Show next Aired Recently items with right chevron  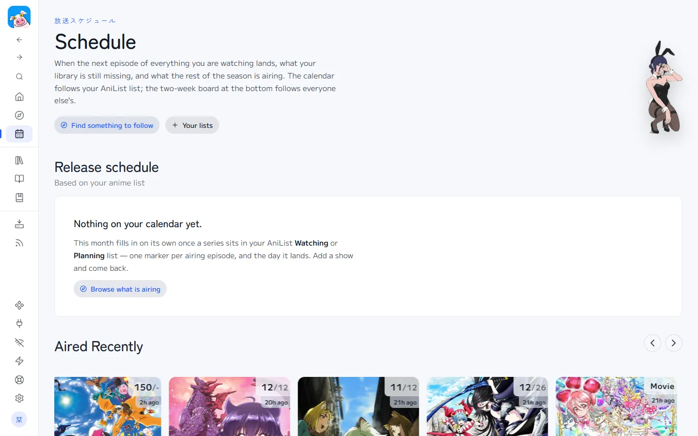point(674,343)
